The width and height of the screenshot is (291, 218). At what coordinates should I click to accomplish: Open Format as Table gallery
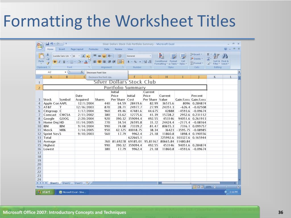point(173,59)
